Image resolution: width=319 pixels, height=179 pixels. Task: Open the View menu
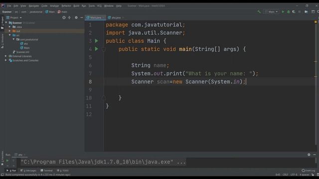click(23, 6)
